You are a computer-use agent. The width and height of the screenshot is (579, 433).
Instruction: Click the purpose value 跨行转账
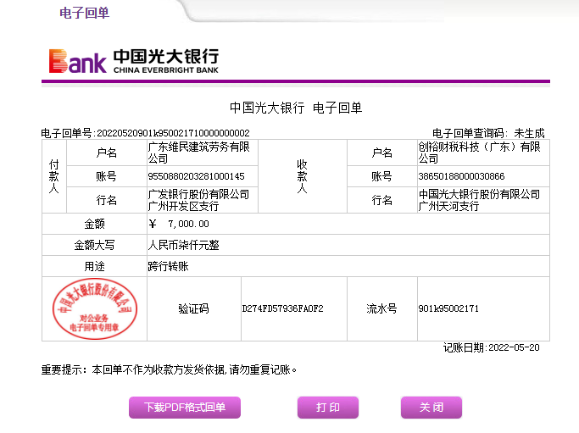coord(168,266)
